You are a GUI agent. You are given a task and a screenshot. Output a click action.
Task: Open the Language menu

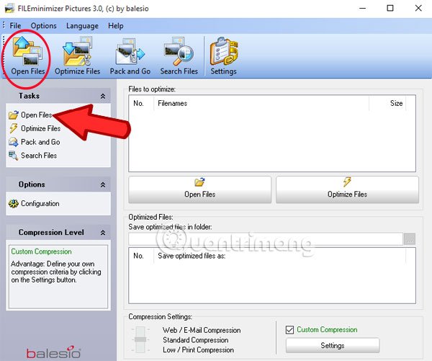[x=82, y=26]
